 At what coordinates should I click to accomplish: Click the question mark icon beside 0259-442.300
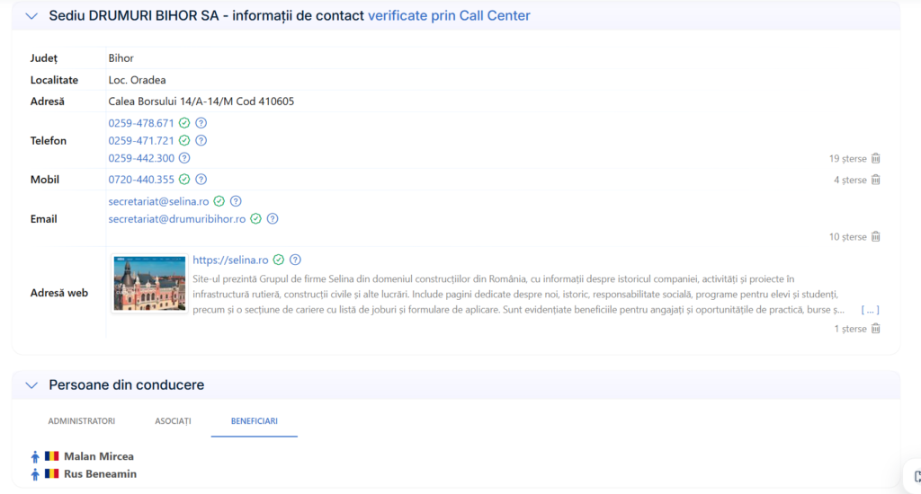click(184, 158)
